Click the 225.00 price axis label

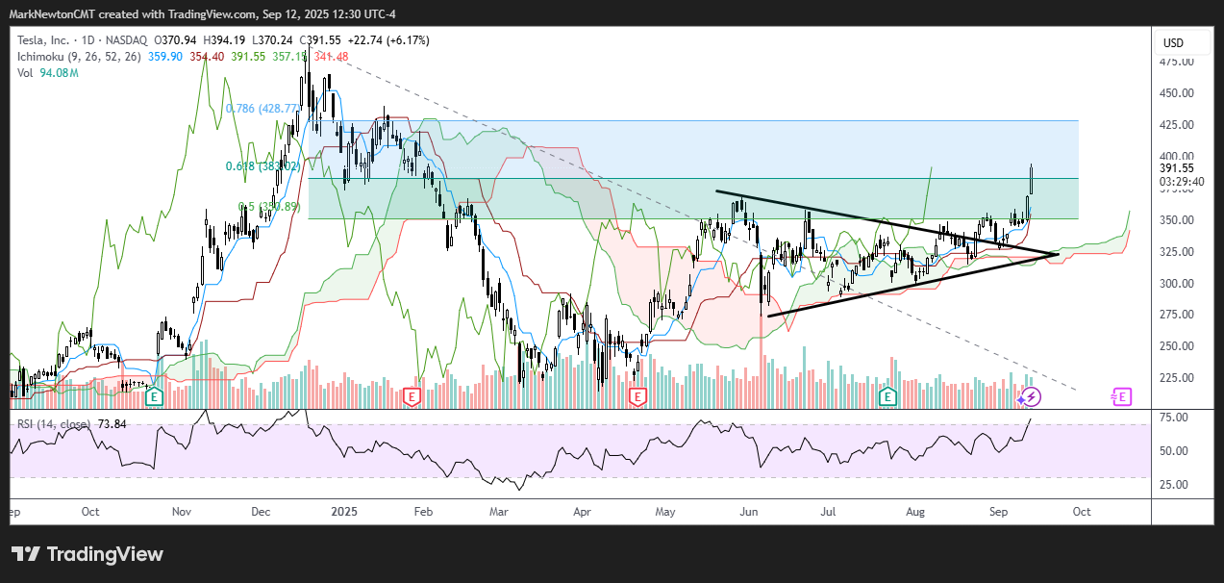click(x=1178, y=378)
